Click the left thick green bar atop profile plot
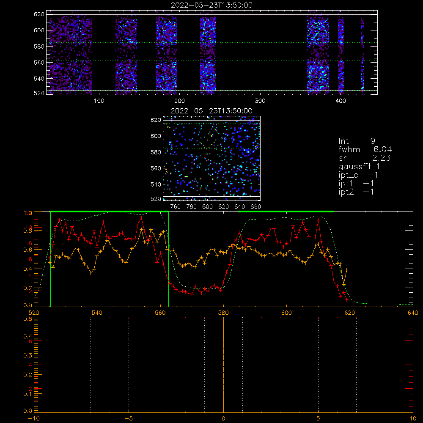This screenshot has height=423, width=423. pos(110,212)
